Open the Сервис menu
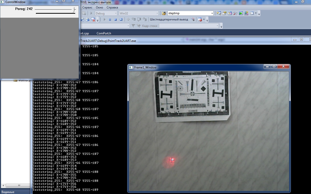Screen dimensions: 311x194 [x=87, y=7]
